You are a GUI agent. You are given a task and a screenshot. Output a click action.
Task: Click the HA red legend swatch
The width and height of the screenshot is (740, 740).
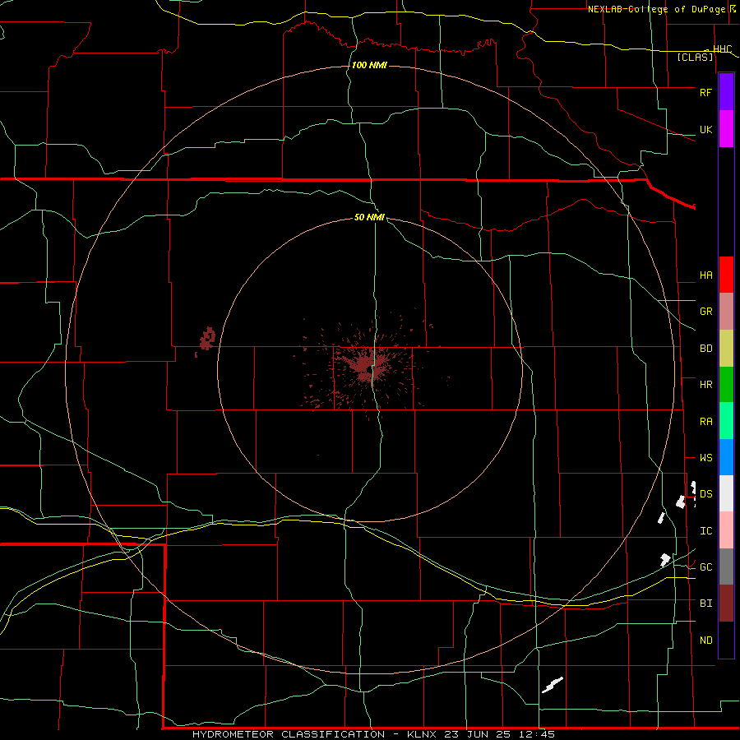(726, 275)
